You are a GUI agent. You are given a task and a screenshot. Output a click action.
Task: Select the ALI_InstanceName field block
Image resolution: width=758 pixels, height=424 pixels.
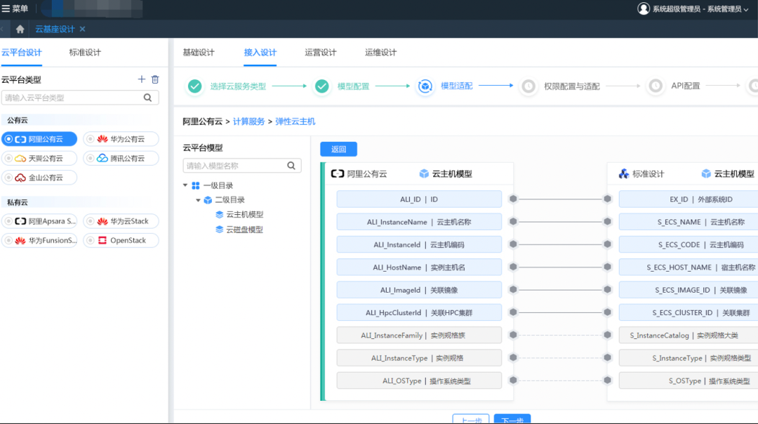click(419, 222)
